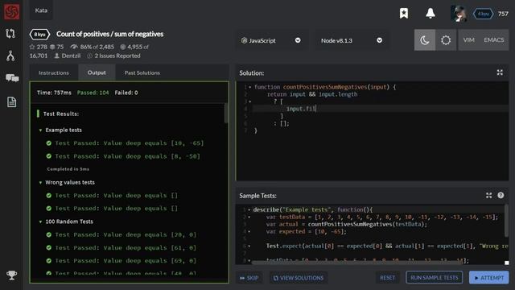
Task: Open the Past Solutions tab
Action: (x=142, y=72)
